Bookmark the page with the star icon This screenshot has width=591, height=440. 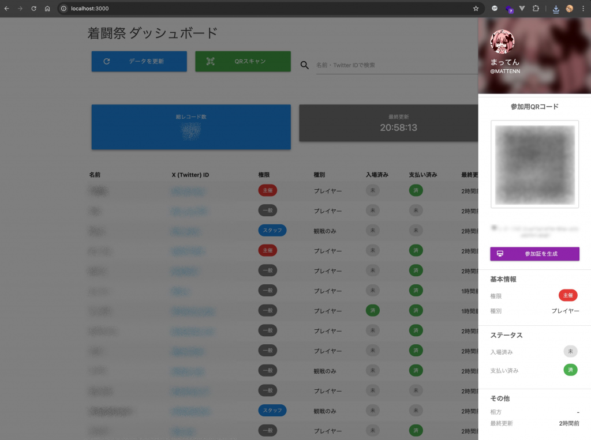[x=476, y=9]
